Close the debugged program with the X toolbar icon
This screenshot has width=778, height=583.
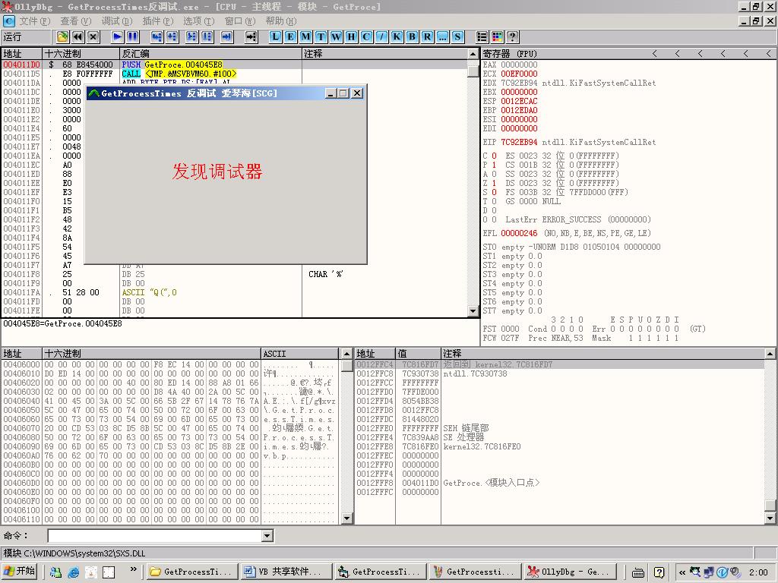(x=93, y=36)
